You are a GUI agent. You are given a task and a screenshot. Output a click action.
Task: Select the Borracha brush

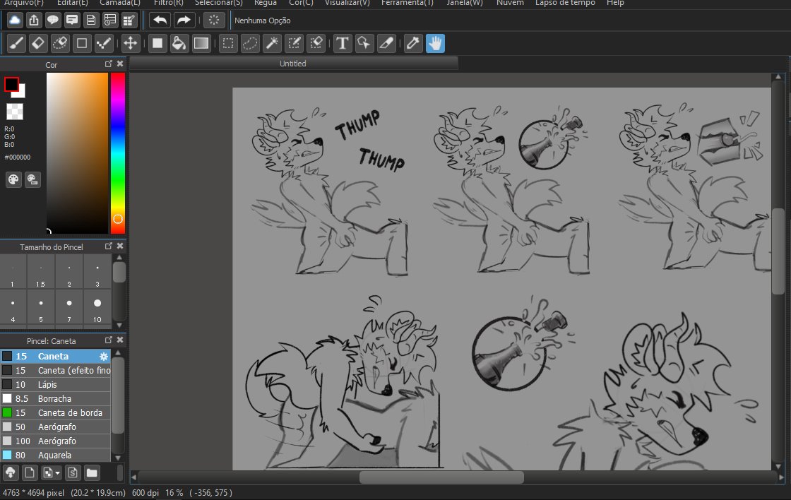(56, 398)
